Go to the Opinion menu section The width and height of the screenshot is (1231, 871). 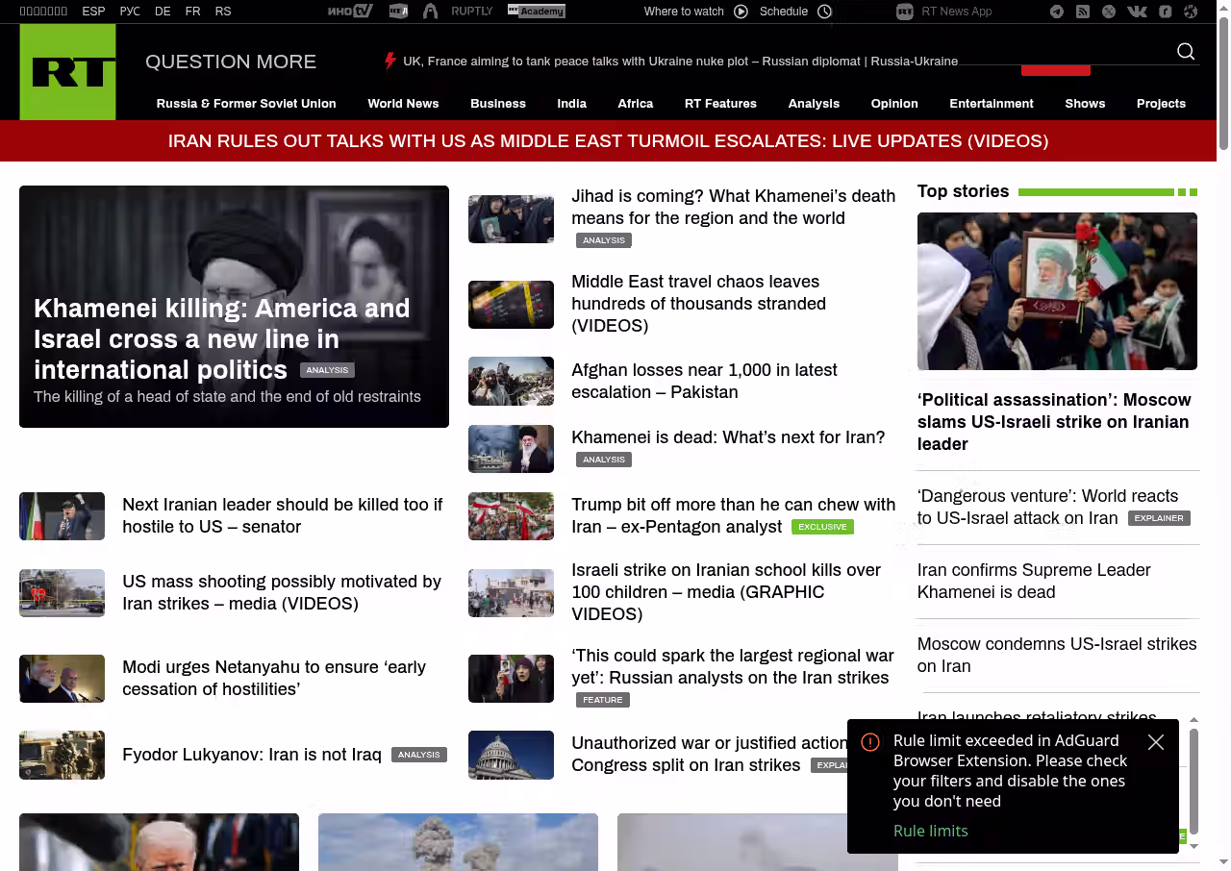pyautogui.click(x=894, y=104)
